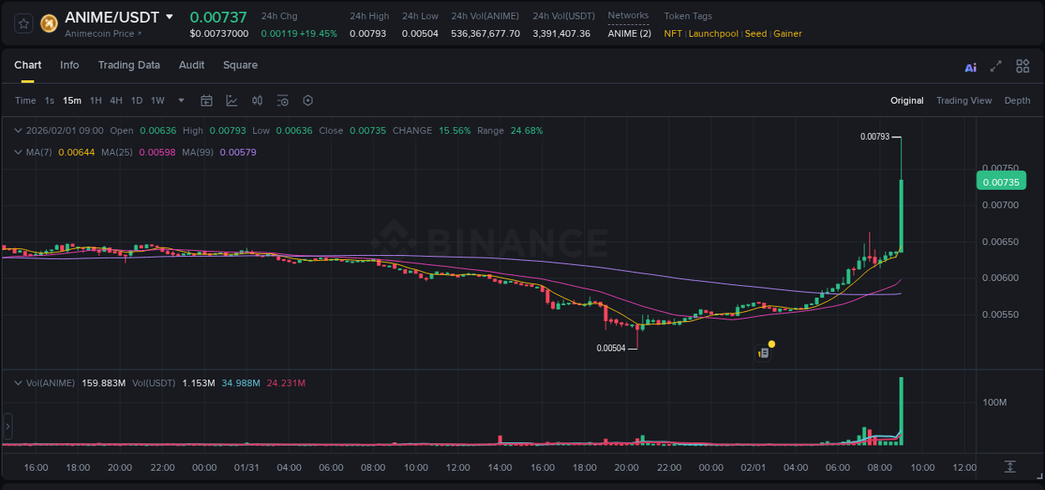Click the green last price label on axis
Screen dimensions: 1045x490
point(1001,181)
